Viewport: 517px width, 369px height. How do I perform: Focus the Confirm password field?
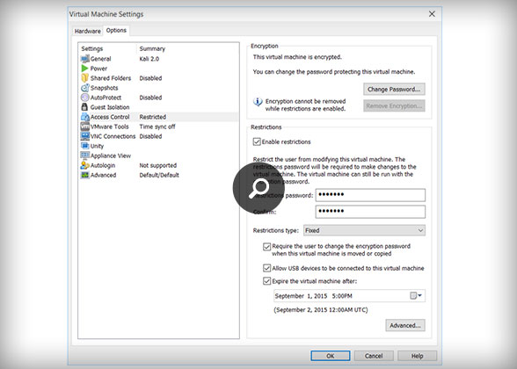(x=370, y=212)
